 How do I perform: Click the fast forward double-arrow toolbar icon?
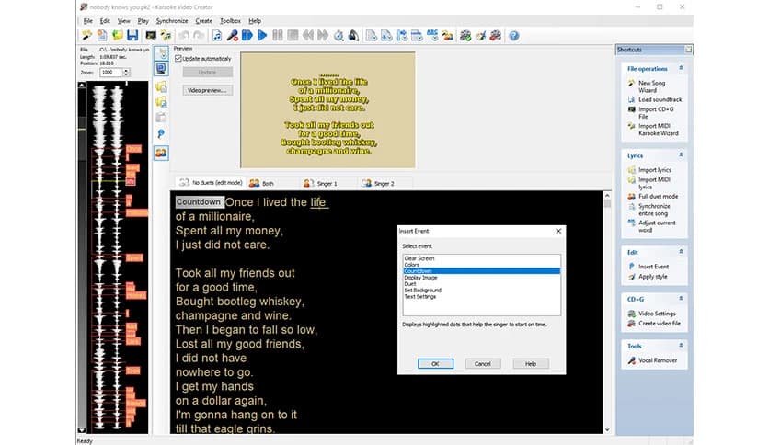click(x=323, y=35)
